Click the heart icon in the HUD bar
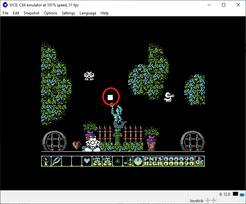Screen dimensions: 246x204 coord(87,161)
